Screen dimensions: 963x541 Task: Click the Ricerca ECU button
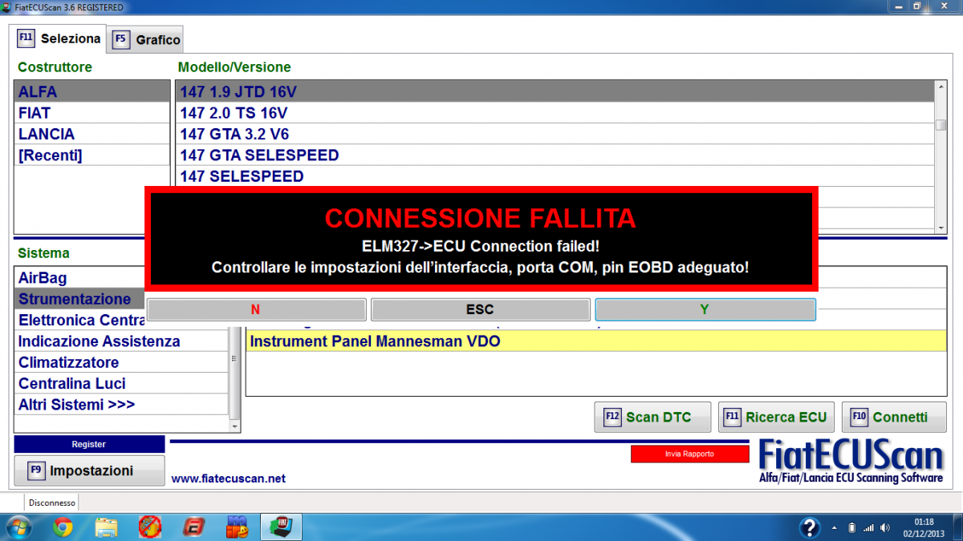[777, 417]
